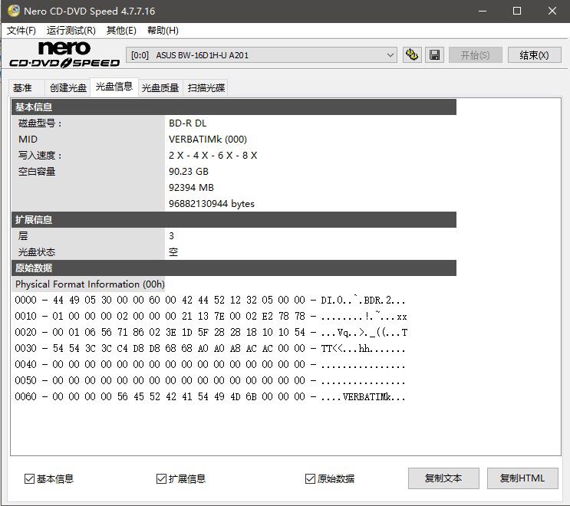Open the 文件(F) menu
570x506 pixels.
[x=21, y=31]
